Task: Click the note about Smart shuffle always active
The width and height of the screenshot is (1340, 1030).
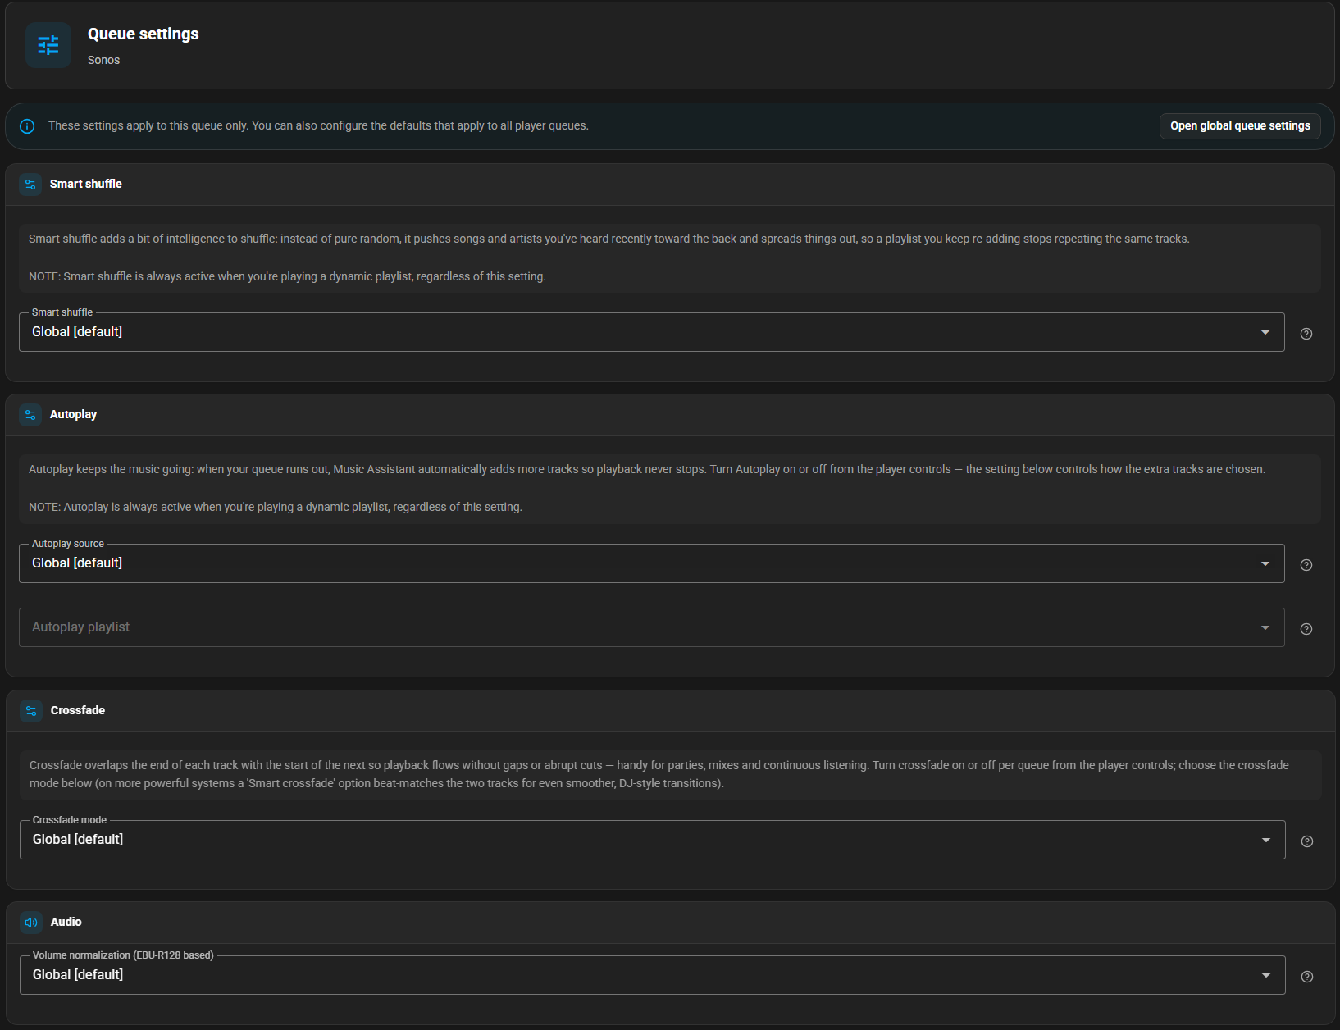Action: pos(287,277)
